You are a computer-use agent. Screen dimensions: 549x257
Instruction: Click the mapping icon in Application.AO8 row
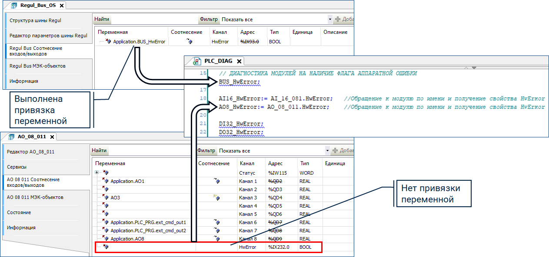[216, 239]
